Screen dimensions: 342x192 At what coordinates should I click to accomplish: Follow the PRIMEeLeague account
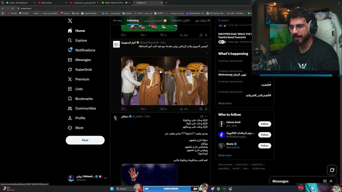point(265,135)
